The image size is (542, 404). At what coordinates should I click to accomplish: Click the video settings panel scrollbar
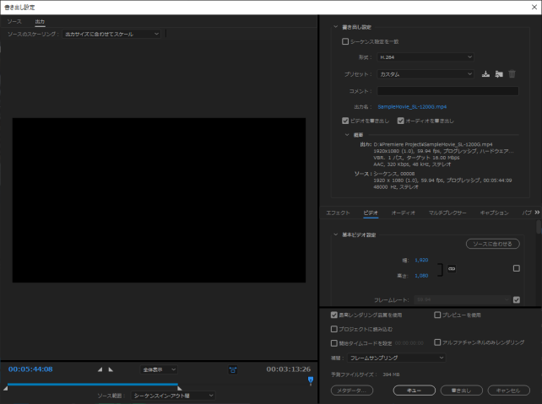pyautogui.click(x=539, y=227)
